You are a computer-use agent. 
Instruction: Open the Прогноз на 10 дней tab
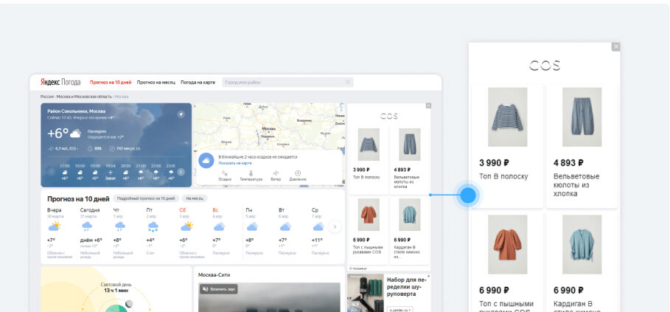(111, 82)
